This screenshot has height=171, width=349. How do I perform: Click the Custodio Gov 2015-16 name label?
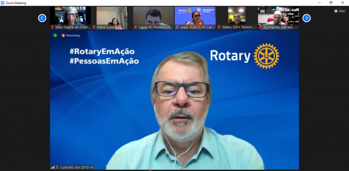(76, 167)
